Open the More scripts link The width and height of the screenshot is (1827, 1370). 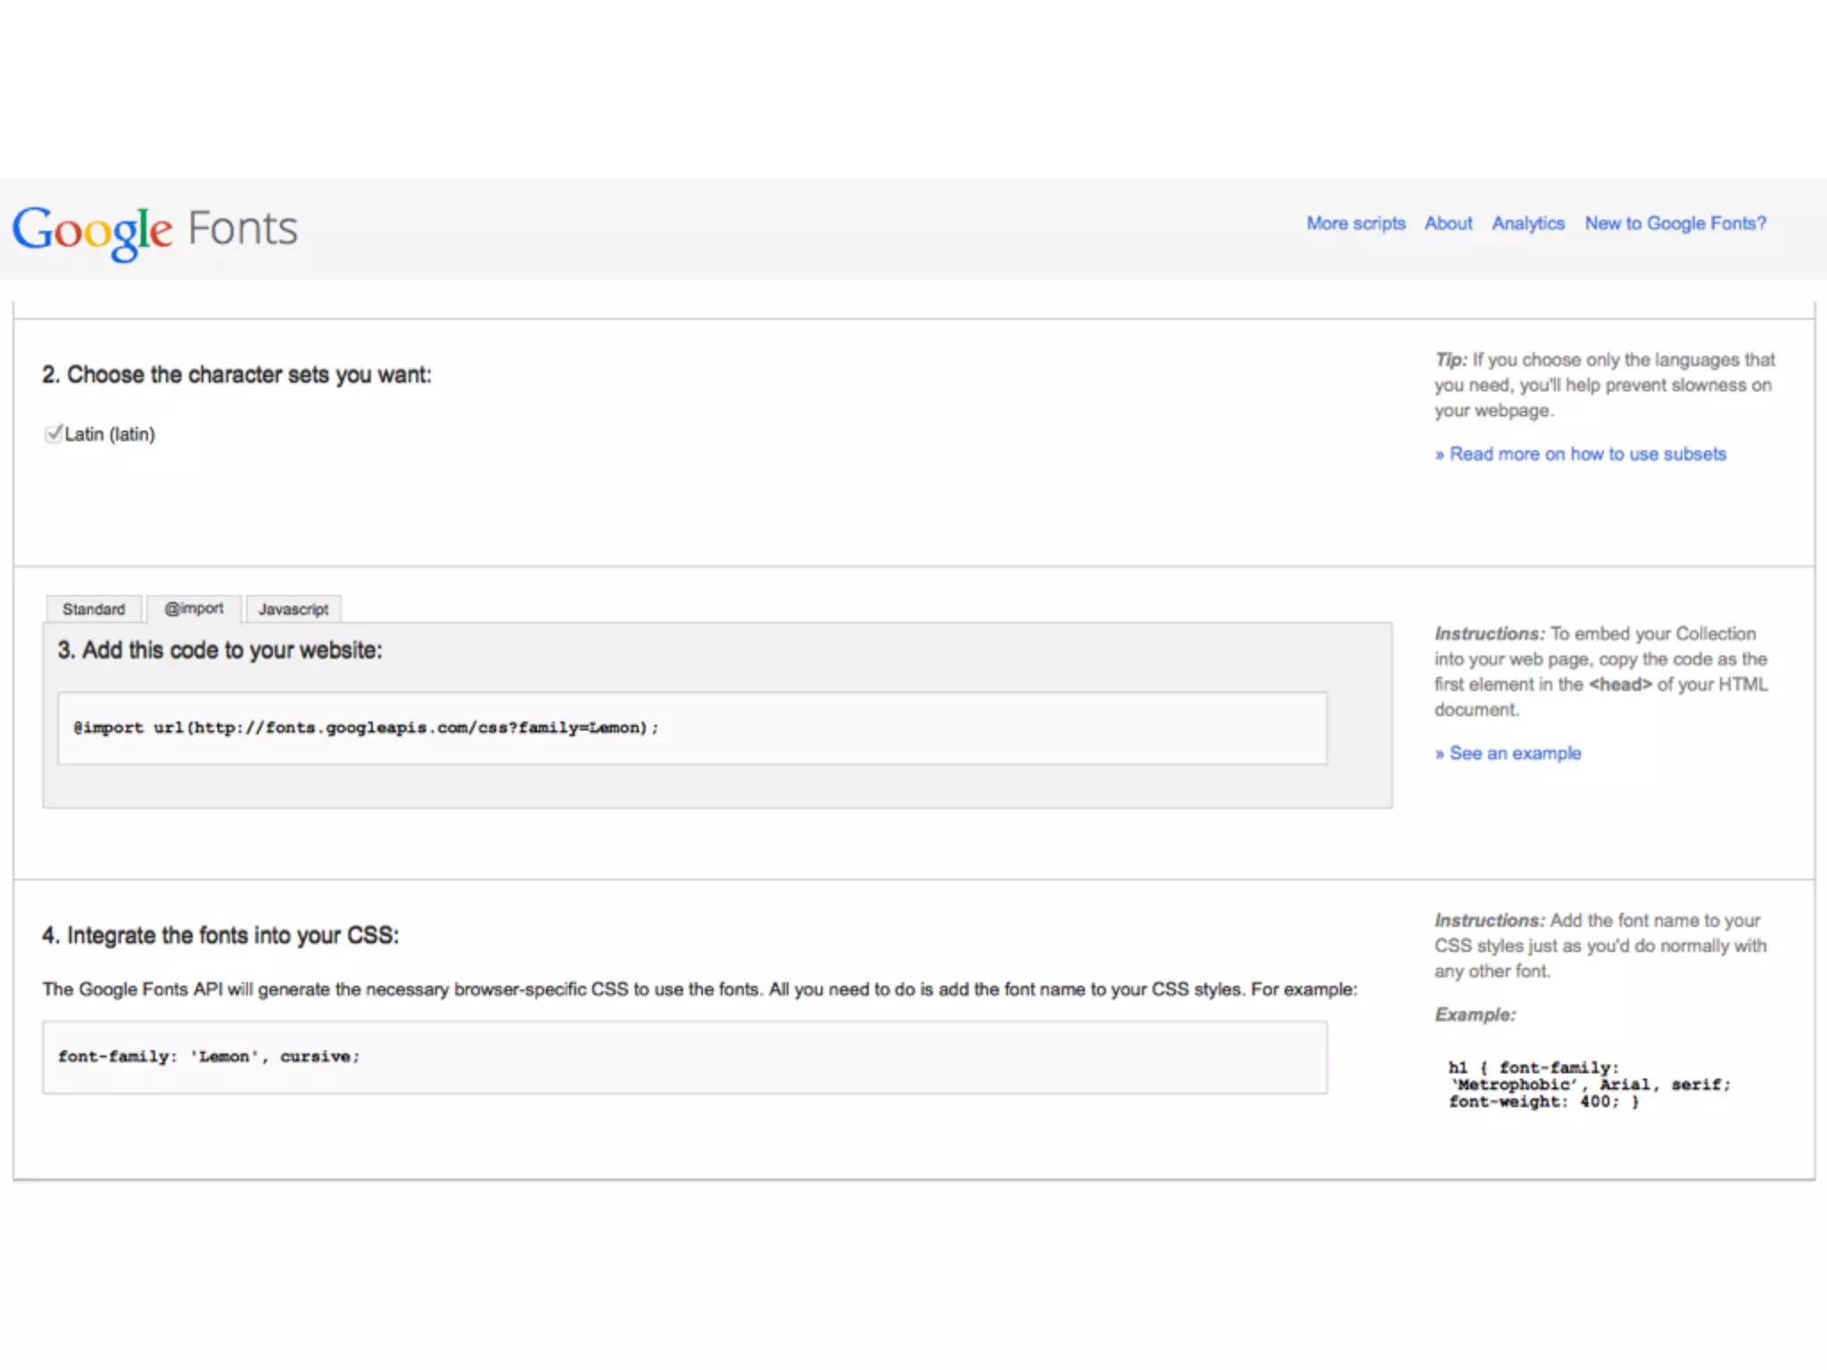click(x=1355, y=224)
